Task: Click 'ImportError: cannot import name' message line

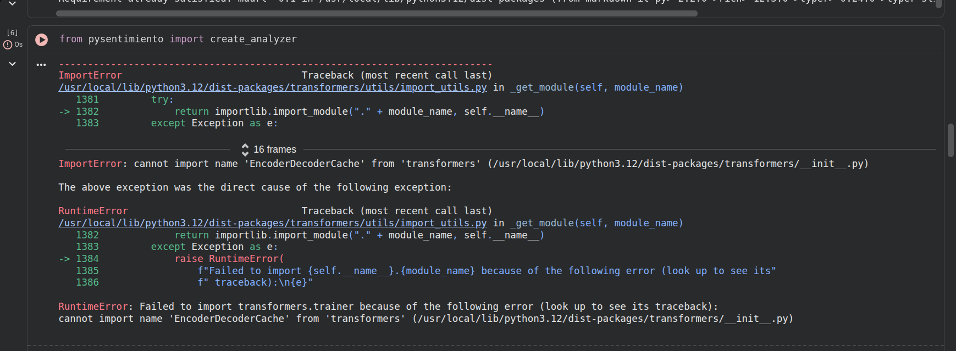Action: pyautogui.click(x=463, y=164)
